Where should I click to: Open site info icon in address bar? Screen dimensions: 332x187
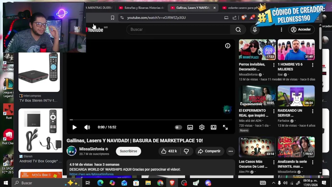coord(122,18)
